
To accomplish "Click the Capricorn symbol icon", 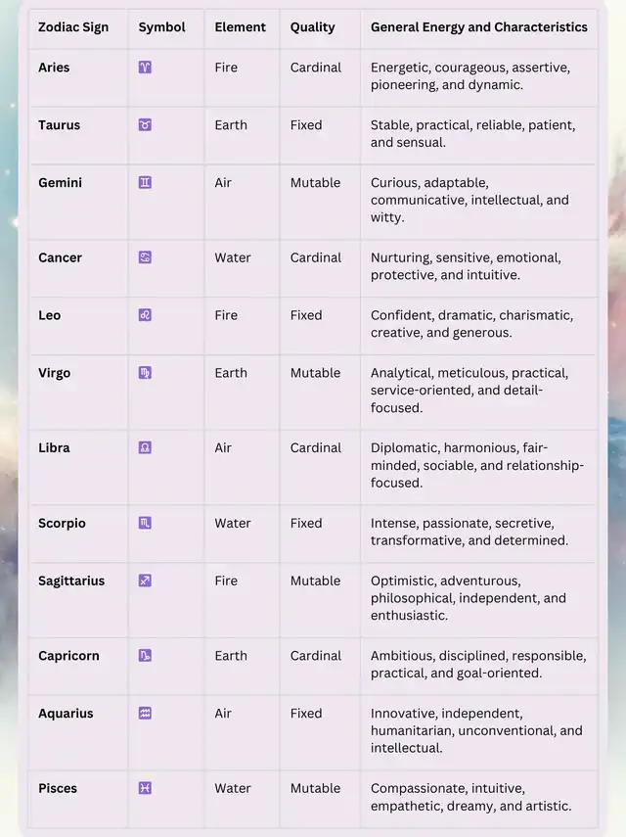I will 145,656.
